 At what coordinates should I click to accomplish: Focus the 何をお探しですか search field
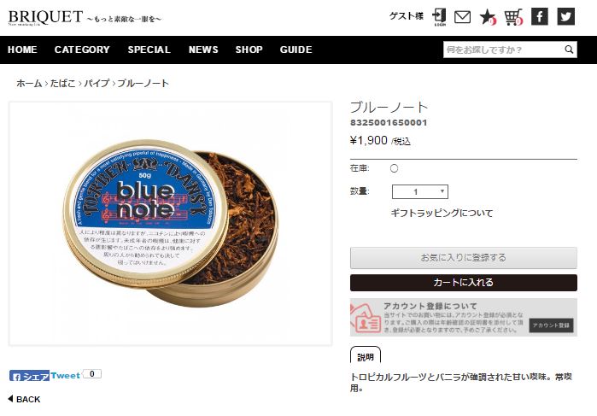click(503, 50)
